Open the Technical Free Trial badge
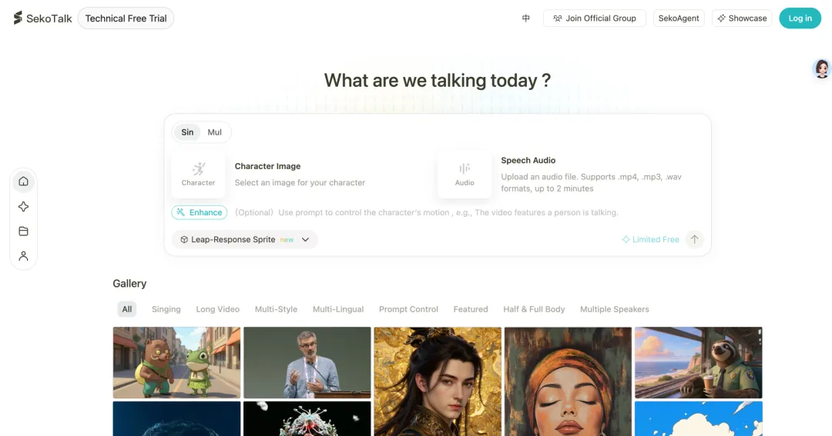This screenshot has width=832, height=436. coord(126,18)
